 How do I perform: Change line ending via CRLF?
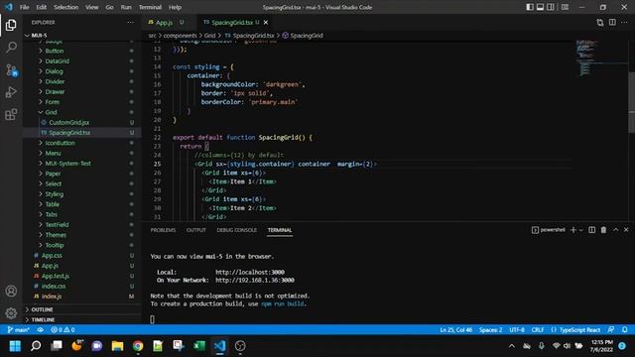tap(538, 330)
